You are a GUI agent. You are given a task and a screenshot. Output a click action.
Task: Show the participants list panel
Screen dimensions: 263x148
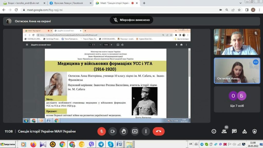(x=224, y=131)
